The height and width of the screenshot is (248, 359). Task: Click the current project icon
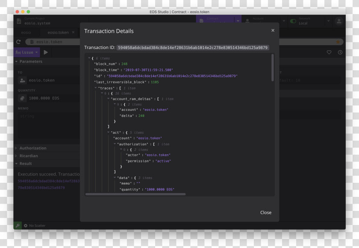(x=19, y=21)
